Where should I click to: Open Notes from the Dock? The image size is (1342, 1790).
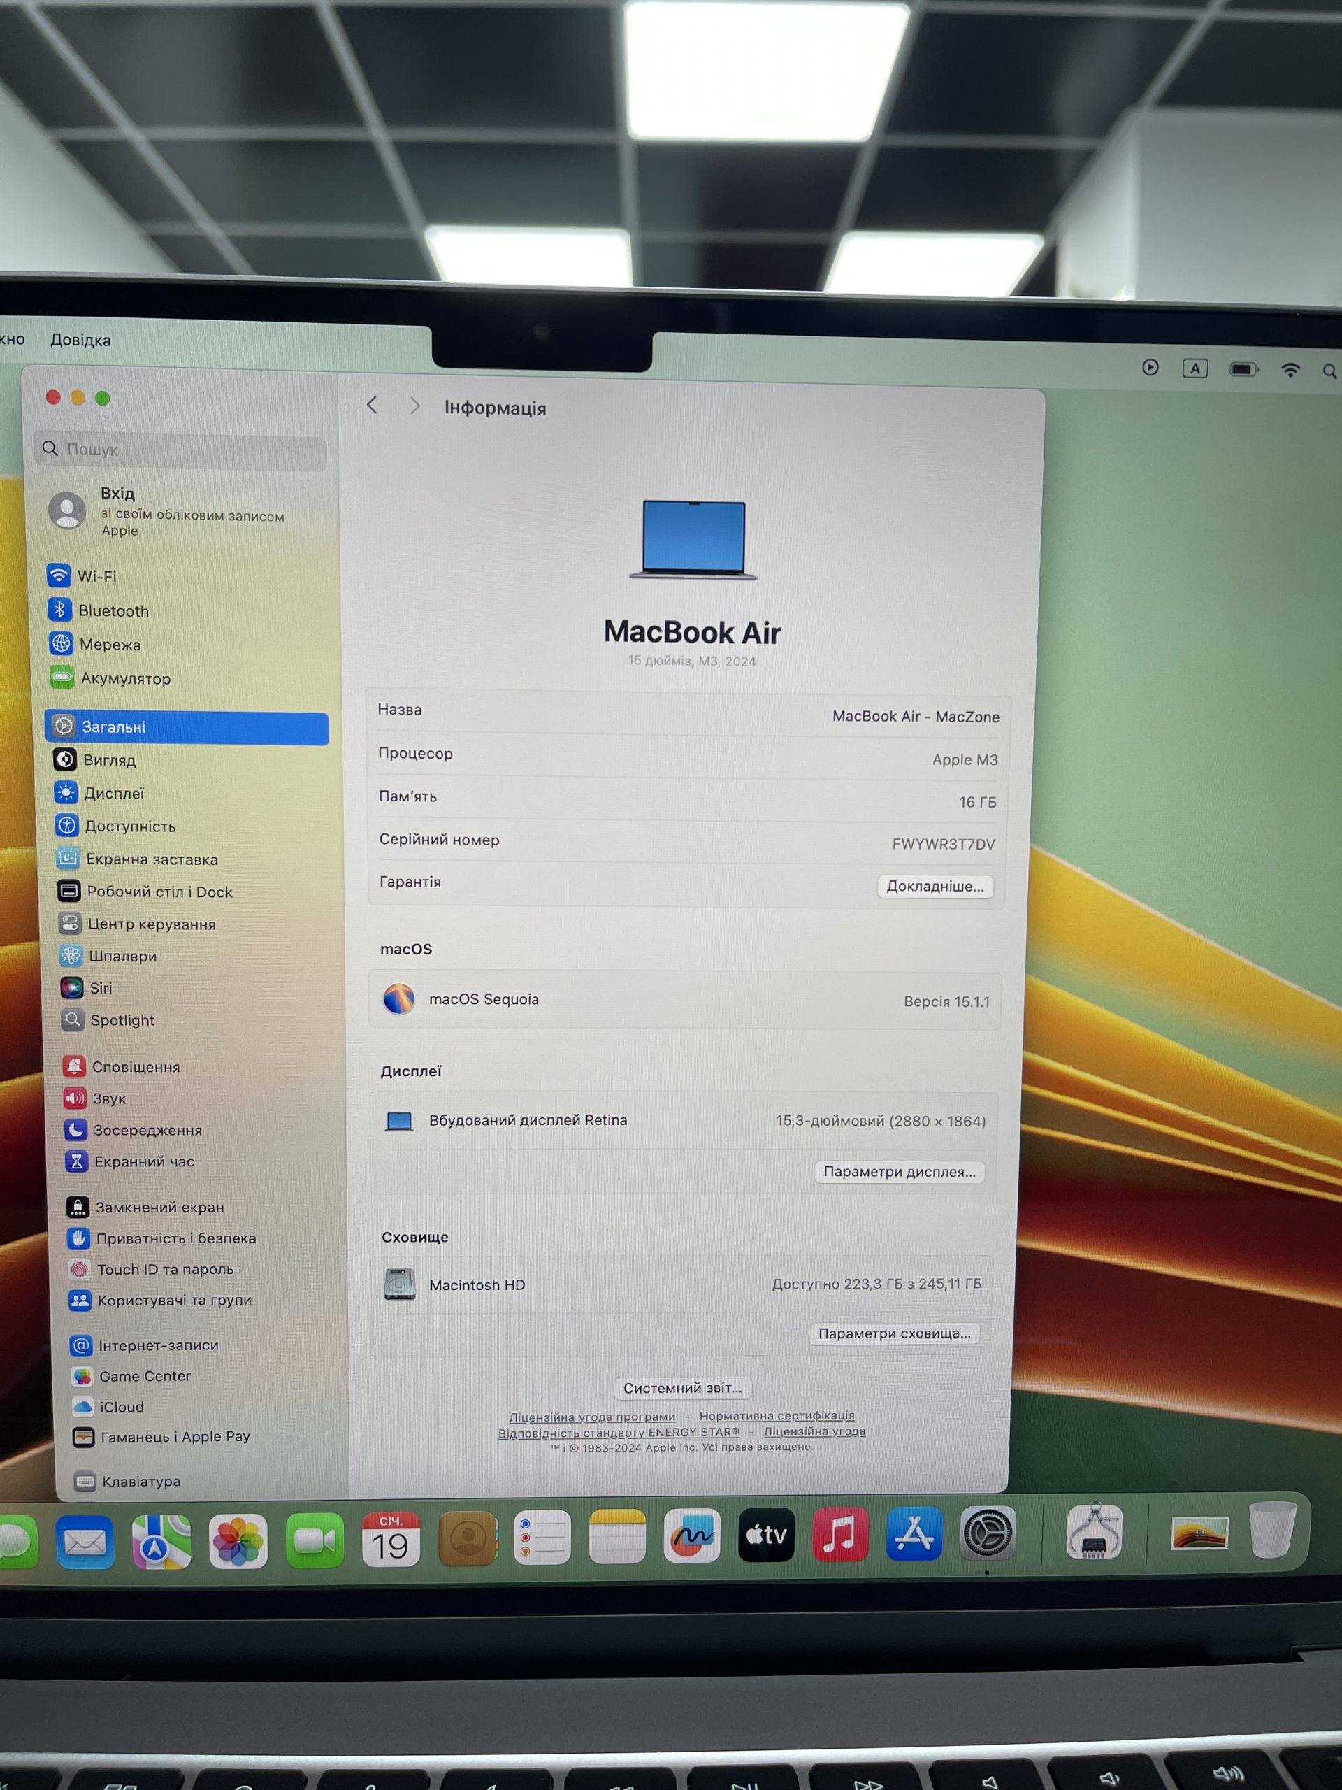tap(617, 1536)
